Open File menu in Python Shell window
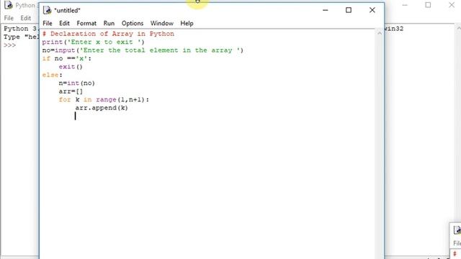The height and width of the screenshot is (259, 461). click(x=9, y=18)
